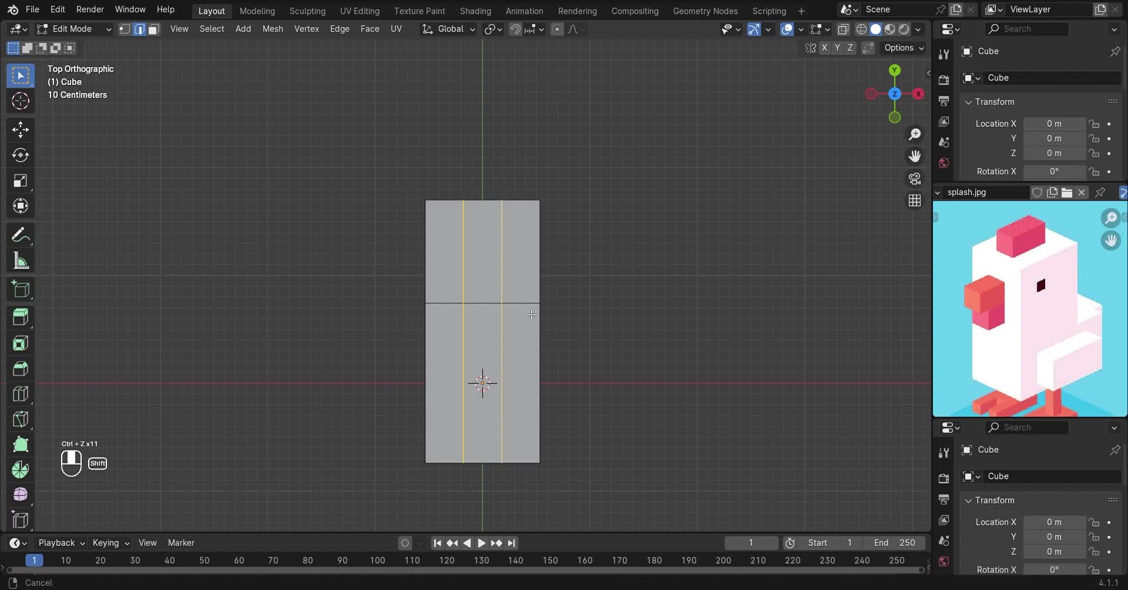
Task: Click the red X axis gizmo ball
Action: click(x=918, y=94)
